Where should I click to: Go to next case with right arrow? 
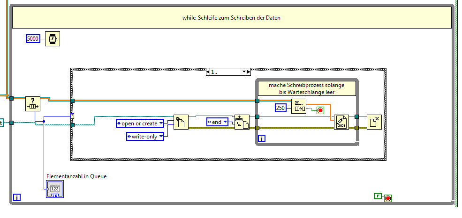[x=249, y=72]
